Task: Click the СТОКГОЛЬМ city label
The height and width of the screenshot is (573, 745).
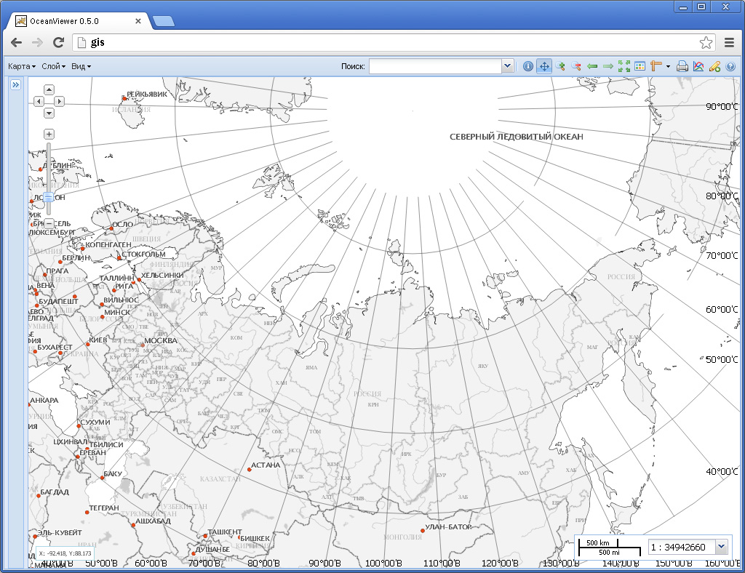Action: 143,254
